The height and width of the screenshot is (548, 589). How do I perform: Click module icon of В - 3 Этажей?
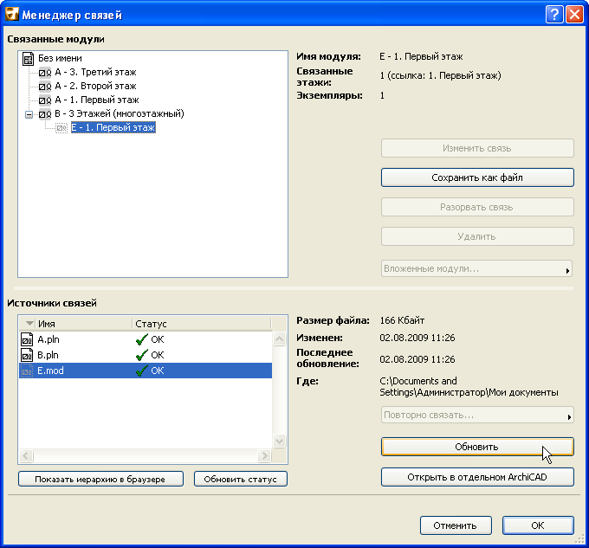45,113
